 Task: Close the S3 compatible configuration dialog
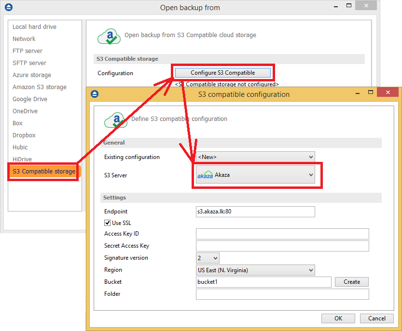tap(388, 92)
